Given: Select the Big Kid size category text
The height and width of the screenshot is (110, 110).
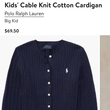Looking at the screenshot, I should [11, 21].
